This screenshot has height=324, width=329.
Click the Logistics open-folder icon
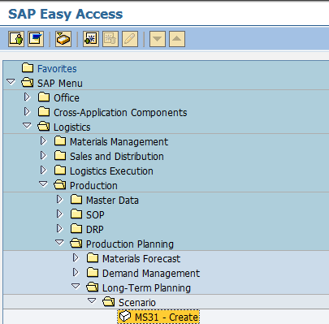pyautogui.click(x=44, y=127)
